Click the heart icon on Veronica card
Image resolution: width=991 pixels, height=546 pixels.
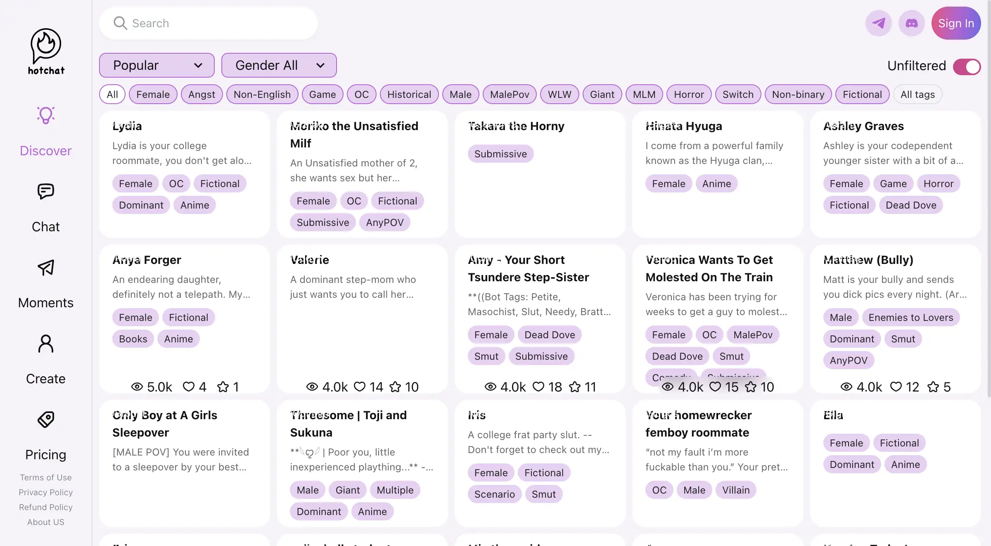click(x=715, y=387)
